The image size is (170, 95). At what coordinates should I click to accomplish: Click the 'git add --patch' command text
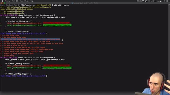pos(61,5)
